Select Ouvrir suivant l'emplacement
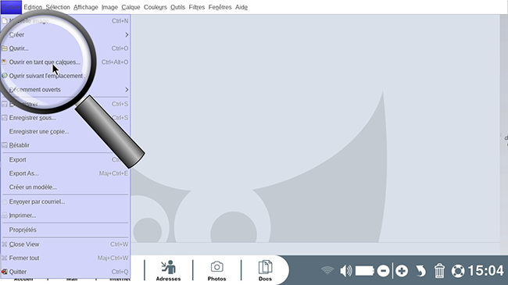This screenshot has height=285, width=508. click(66, 76)
